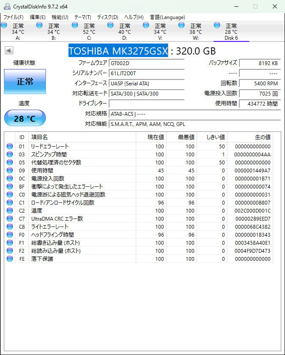Click status orb for ID F1 総書き込み量
Viewport: 285px width, 355px height.
point(10,243)
